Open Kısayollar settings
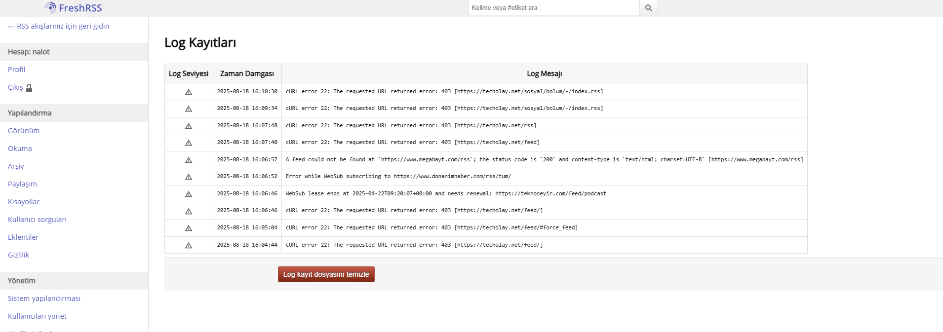Viewport: 943px width, 332px height. click(24, 202)
